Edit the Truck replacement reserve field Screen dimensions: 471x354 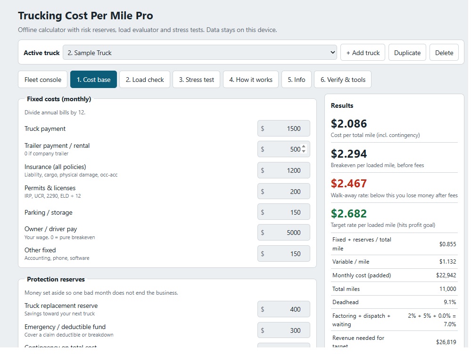click(x=283, y=309)
